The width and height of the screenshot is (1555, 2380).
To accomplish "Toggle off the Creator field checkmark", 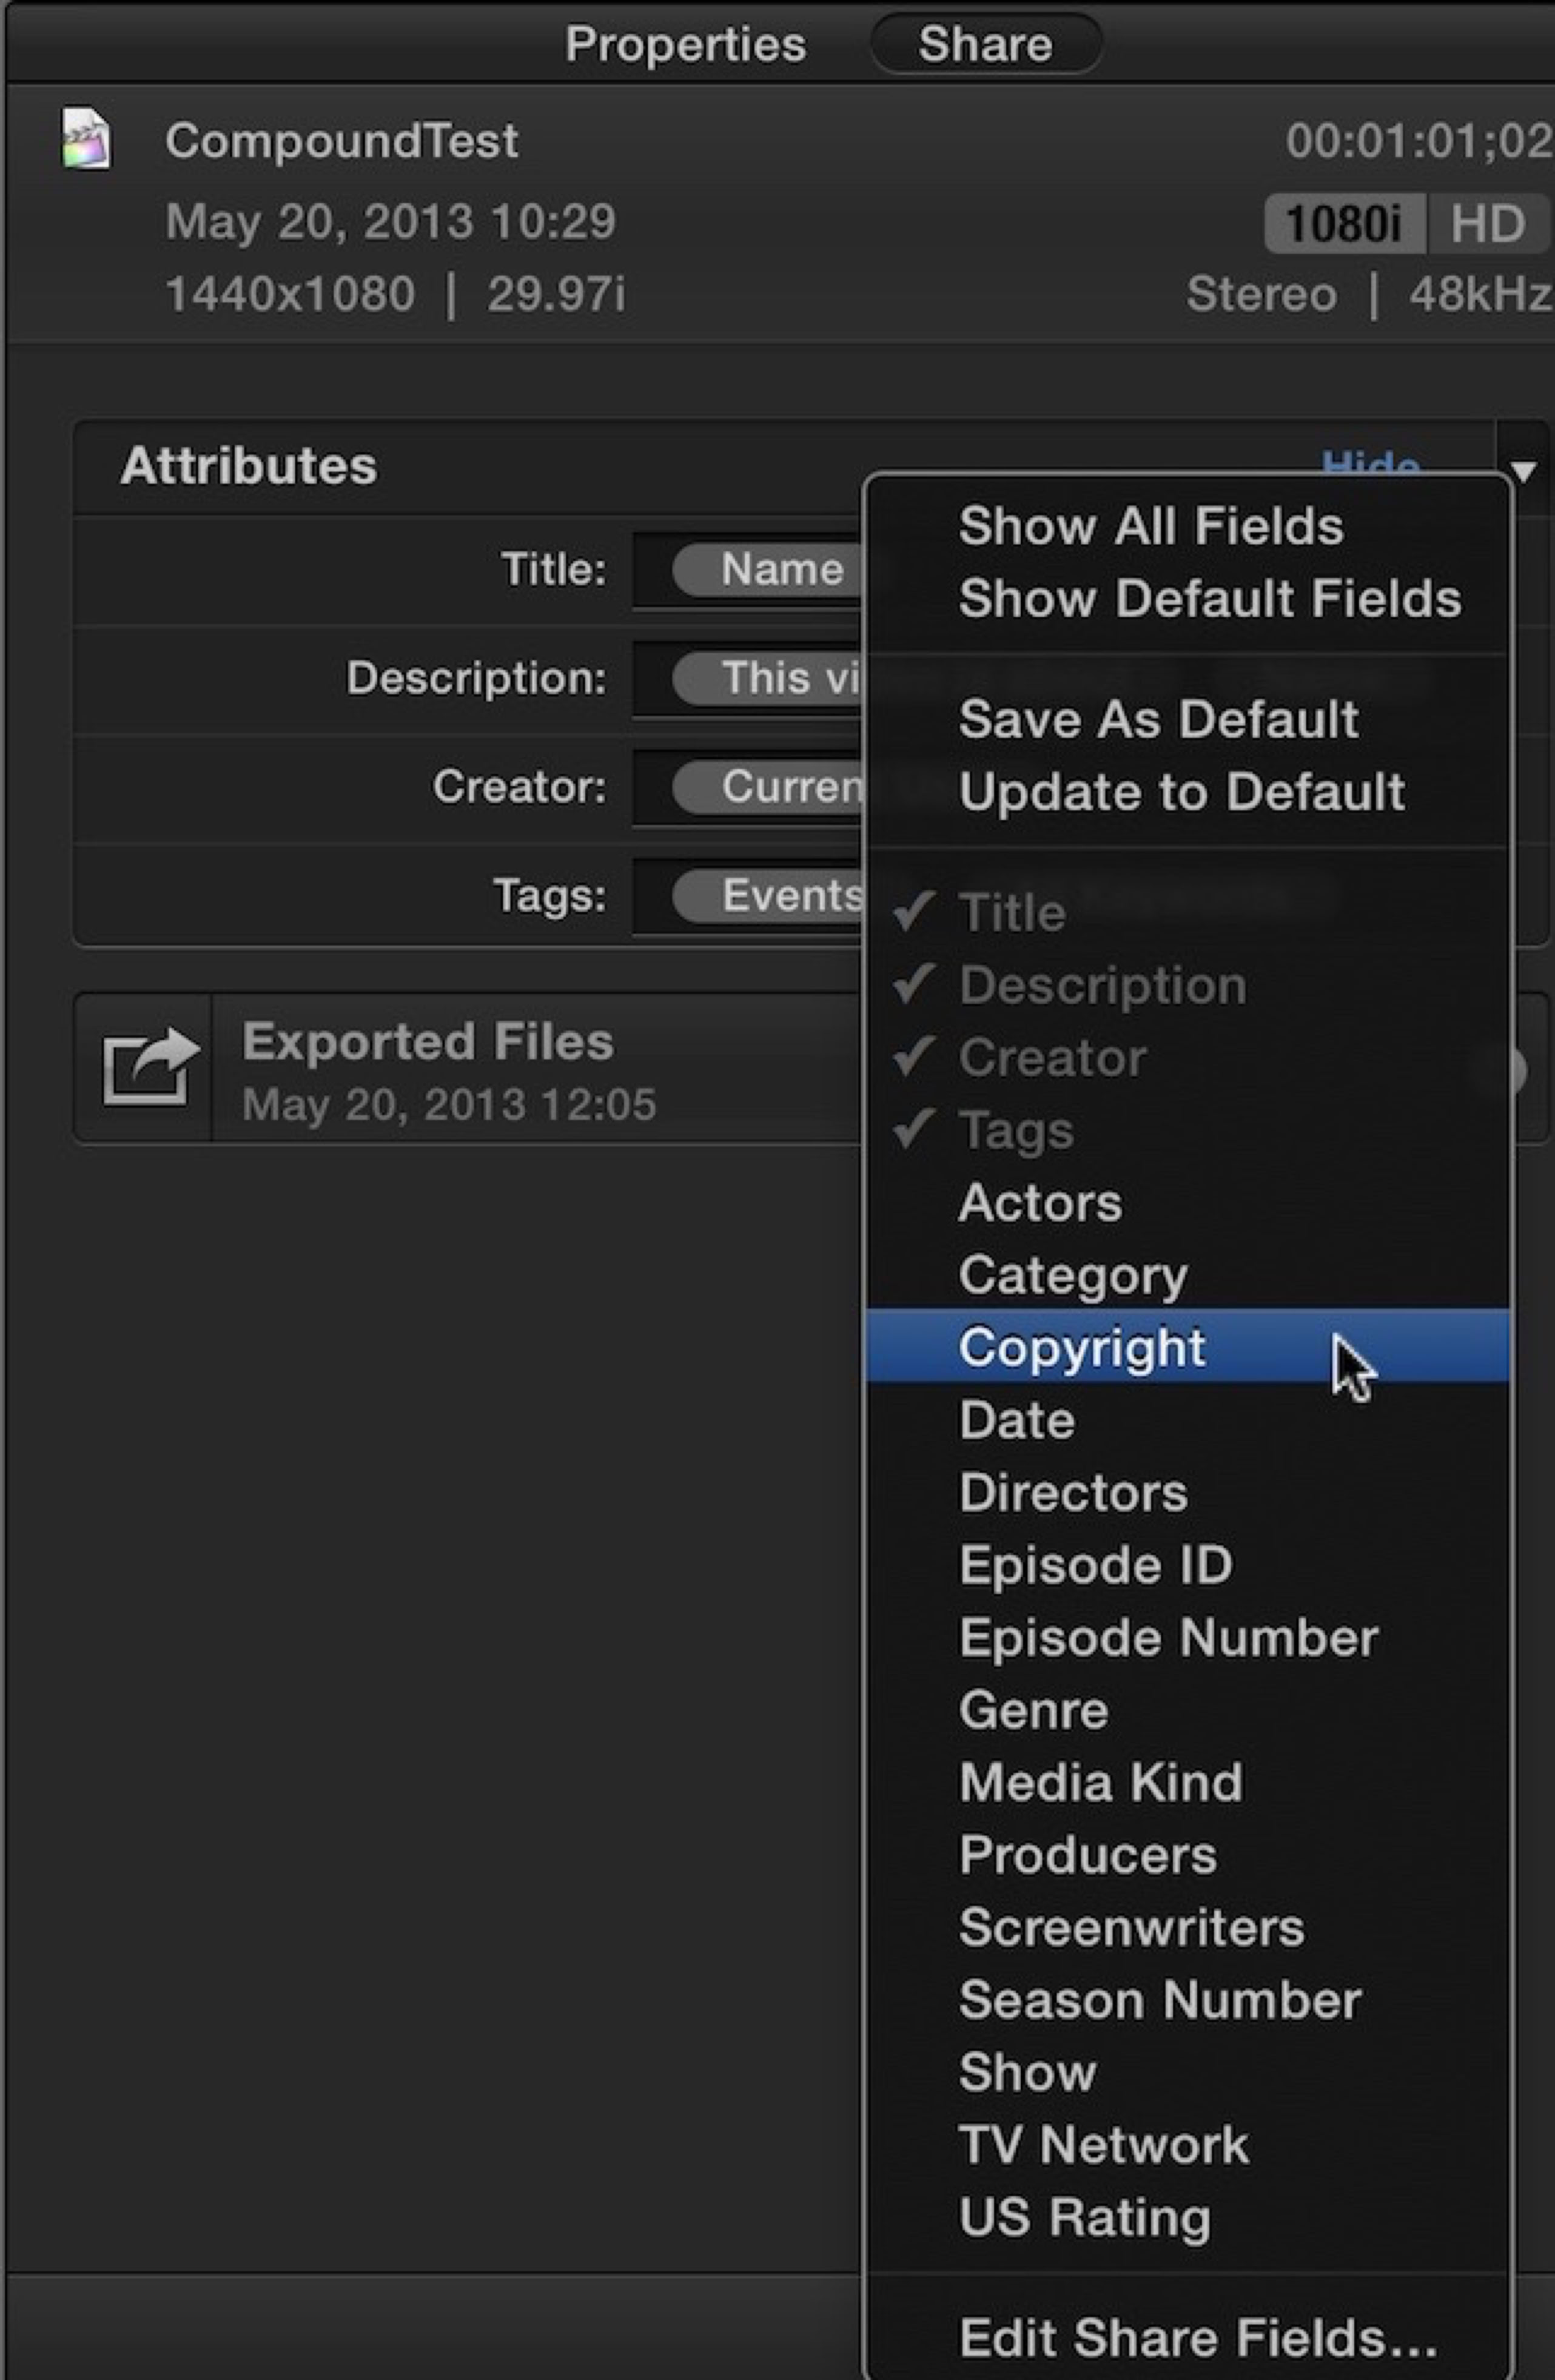I will [1052, 1057].
